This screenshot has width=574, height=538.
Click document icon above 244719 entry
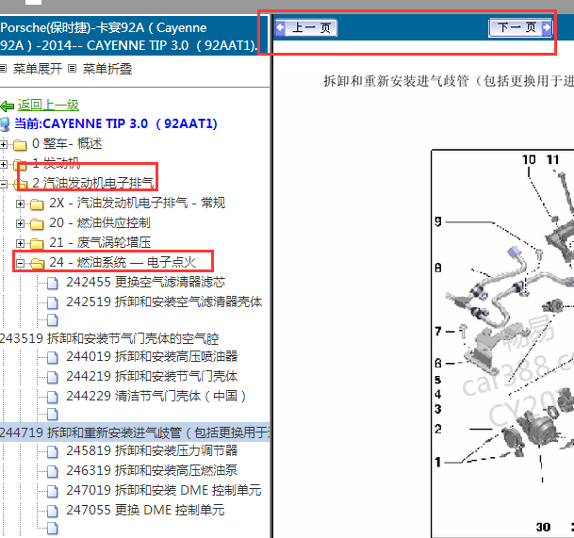click(53, 414)
